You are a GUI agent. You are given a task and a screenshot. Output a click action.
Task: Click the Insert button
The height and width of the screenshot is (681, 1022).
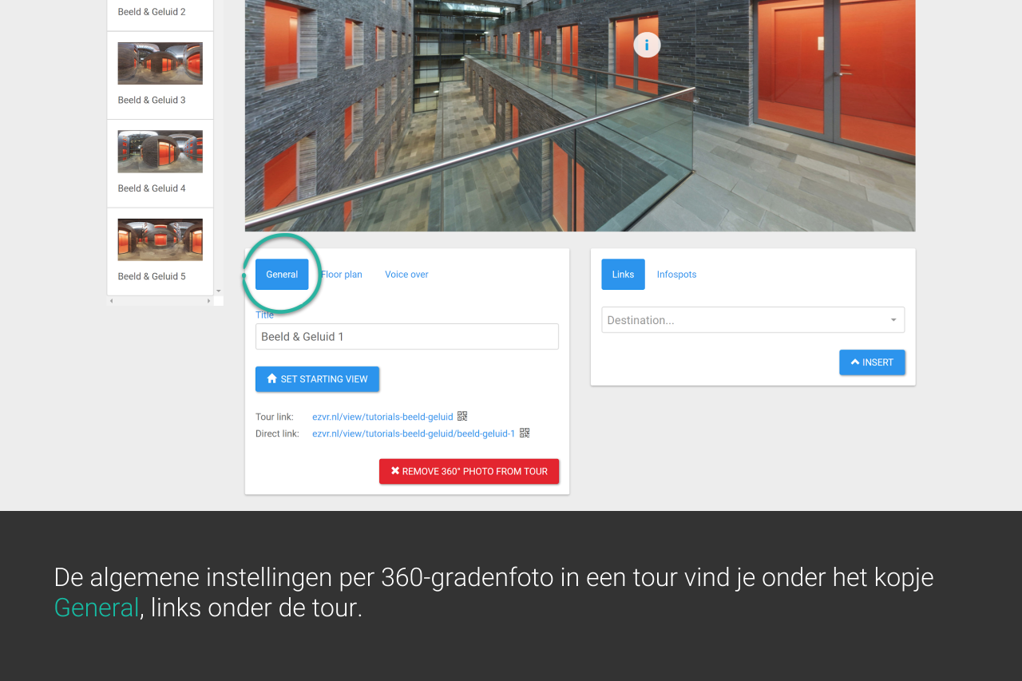872,362
